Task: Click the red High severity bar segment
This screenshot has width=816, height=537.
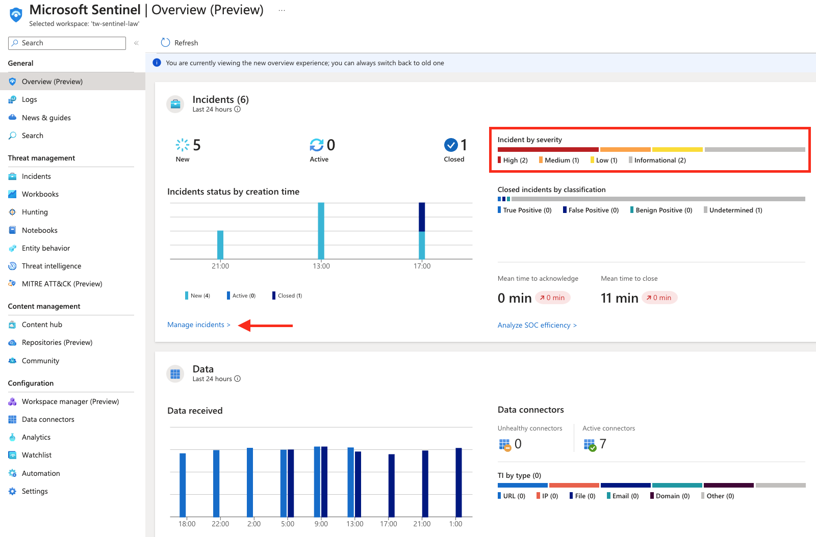Action: click(548, 150)
